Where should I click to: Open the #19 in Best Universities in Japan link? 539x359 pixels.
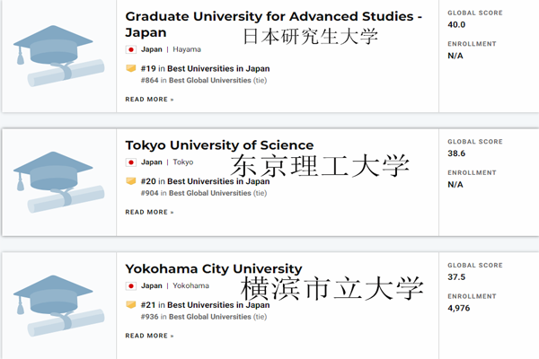205,69
